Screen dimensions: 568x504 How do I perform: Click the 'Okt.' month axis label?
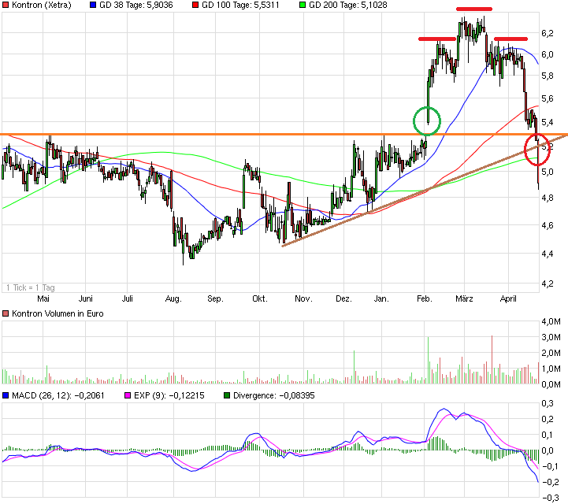point(260,298)
